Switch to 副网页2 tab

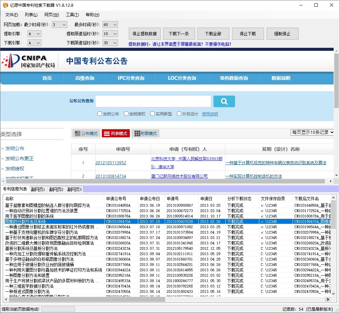point(56,189)
